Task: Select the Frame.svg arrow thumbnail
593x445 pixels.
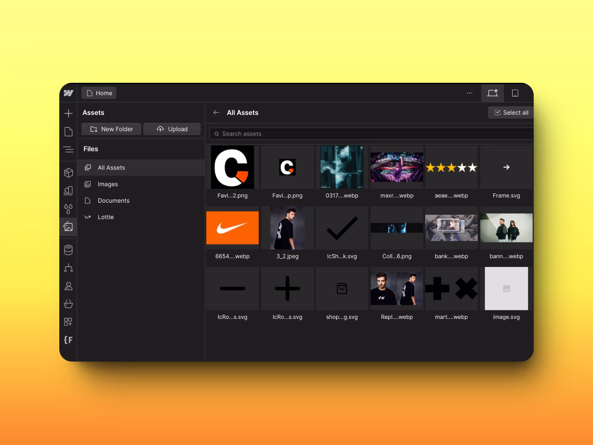Action: pos(507,167)
